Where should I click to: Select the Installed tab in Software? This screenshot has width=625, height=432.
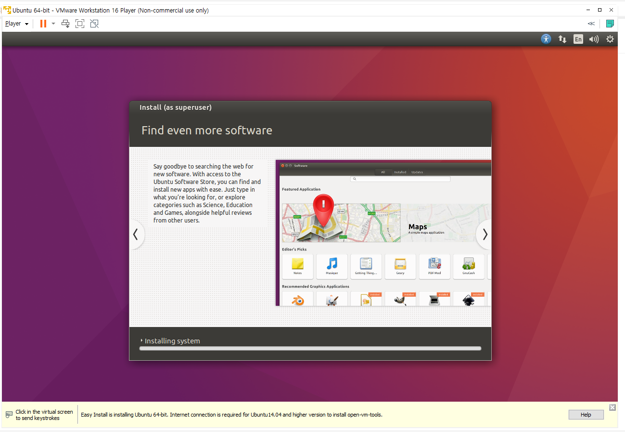[x=400, y=172]
